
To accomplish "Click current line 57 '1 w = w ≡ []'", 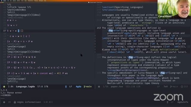I will coord(15,31).
